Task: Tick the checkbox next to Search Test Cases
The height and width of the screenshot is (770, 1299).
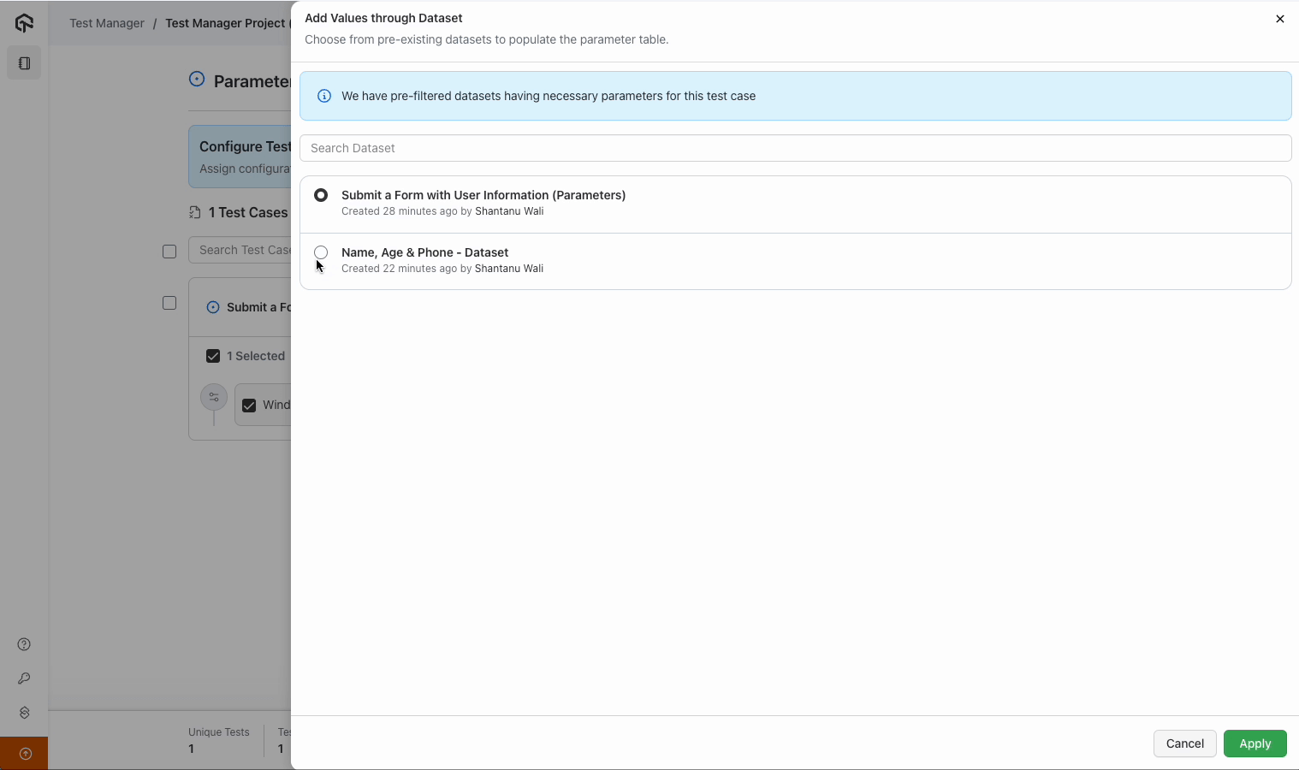Action: click(x=169, y=251)
